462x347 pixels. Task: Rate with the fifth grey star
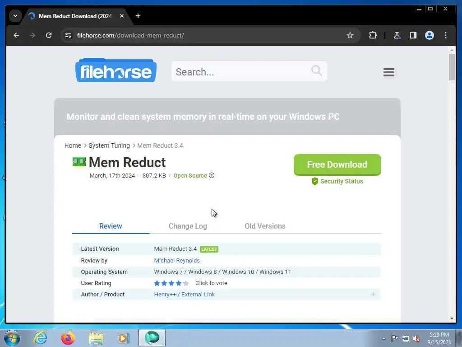pos(185,283)
